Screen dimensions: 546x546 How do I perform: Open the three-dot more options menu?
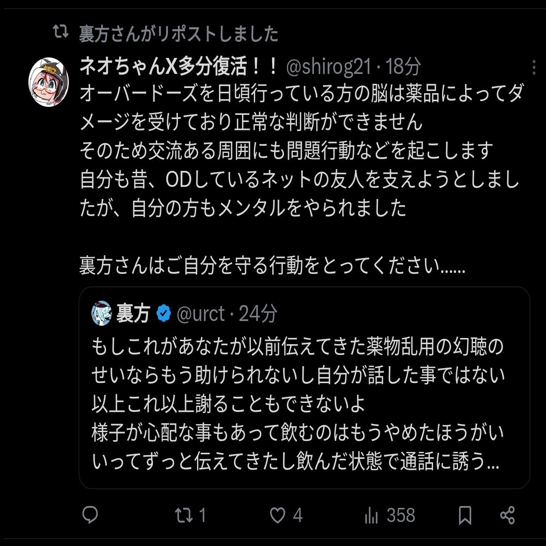pos(533,68)
